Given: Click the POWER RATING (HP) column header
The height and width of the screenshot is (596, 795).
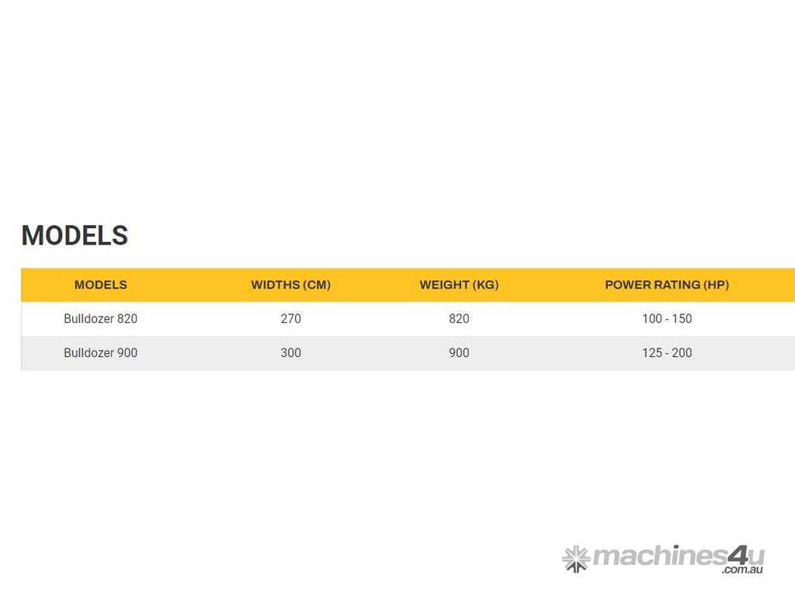Looking at the screenshot, I should click(666, 285).
